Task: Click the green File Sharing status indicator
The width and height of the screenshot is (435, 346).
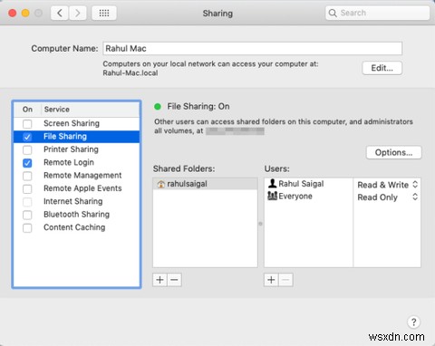Action: click(158, 106)
